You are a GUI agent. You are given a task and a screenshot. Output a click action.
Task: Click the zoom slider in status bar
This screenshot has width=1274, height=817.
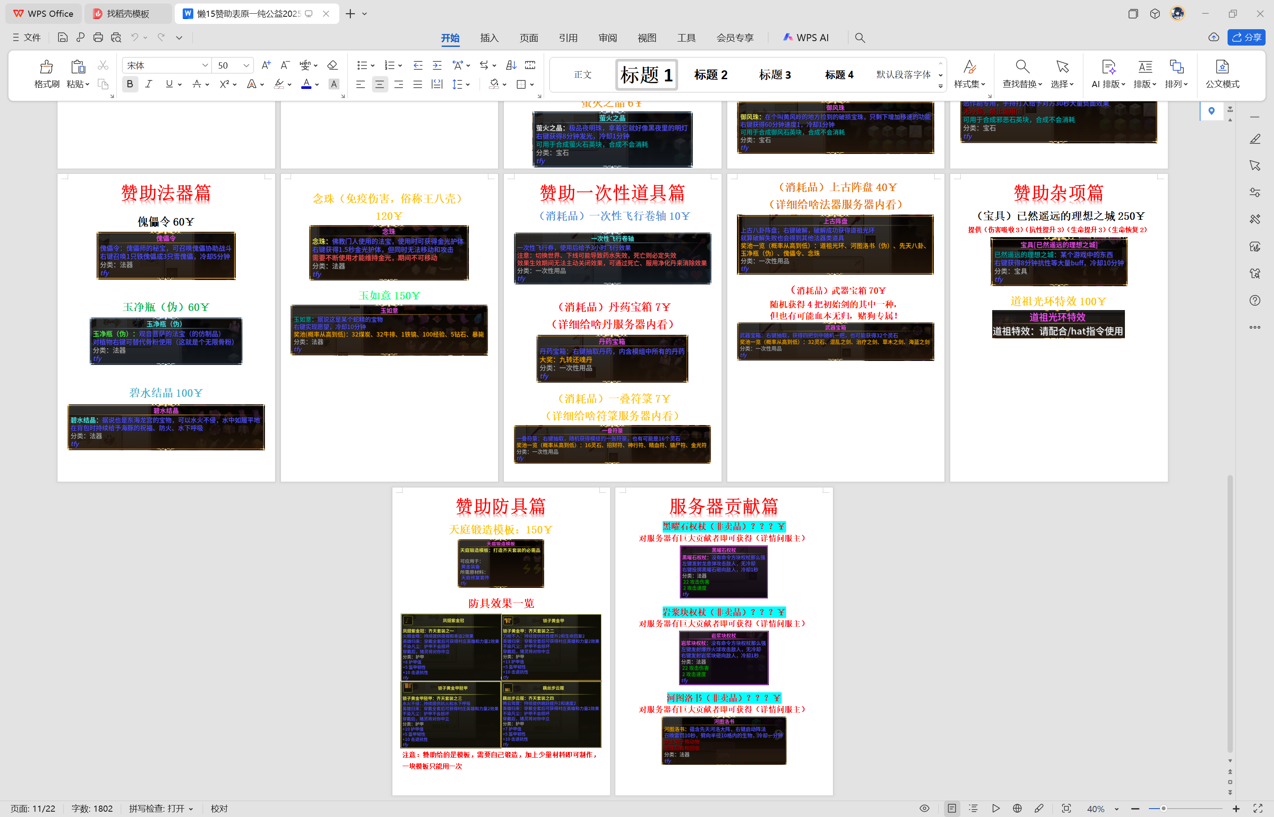click(x=1163, y=809)
